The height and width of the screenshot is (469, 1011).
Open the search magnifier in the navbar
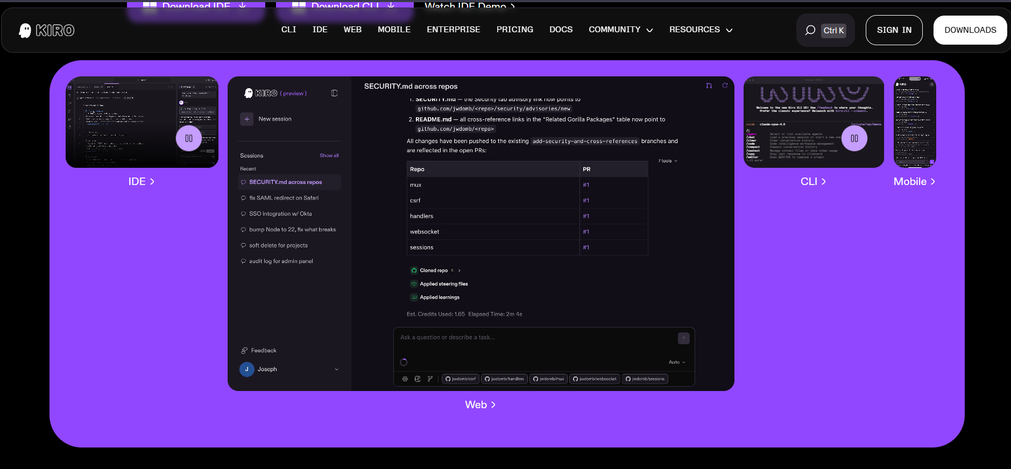click(x=810, y=30)
